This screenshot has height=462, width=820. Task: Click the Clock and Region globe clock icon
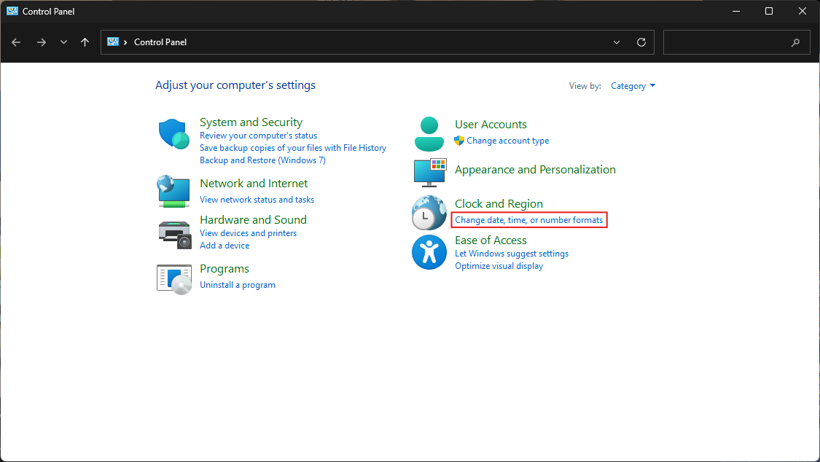[429, 213]
